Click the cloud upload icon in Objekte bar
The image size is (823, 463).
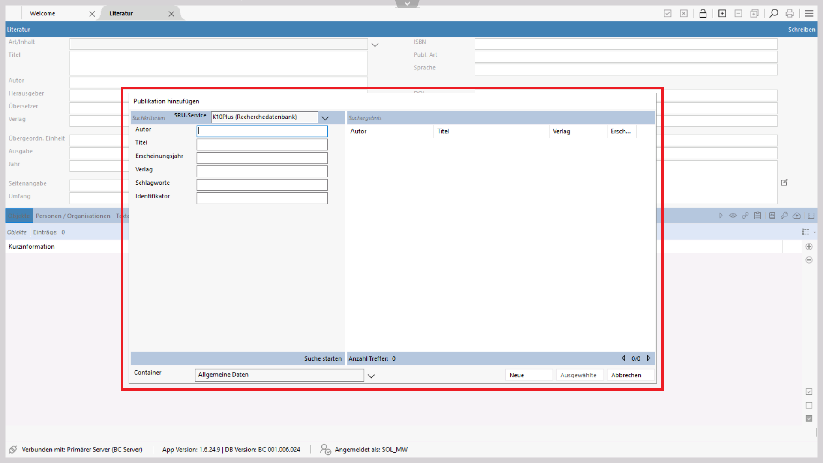pyautogui.click(x=796, y=216)
